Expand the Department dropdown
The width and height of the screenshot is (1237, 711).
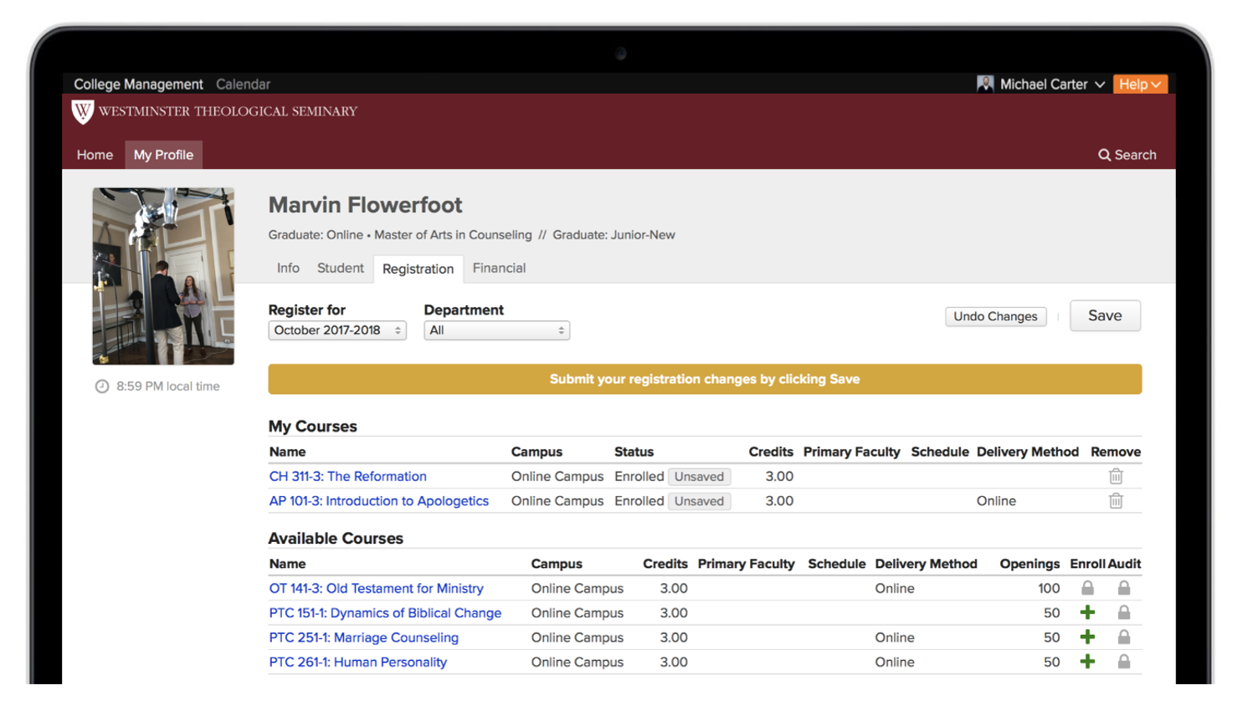tap(496, 330)
